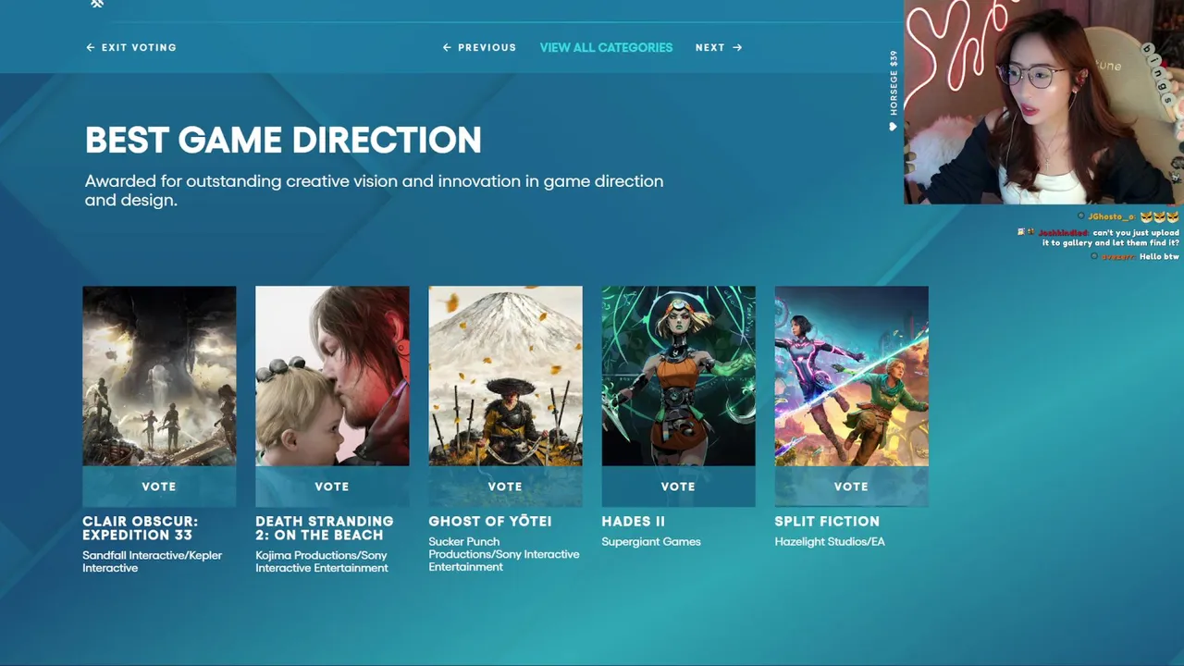Click the Hades II title text
This screenshot has width=1184, height=666.
[x=634, y=522]
